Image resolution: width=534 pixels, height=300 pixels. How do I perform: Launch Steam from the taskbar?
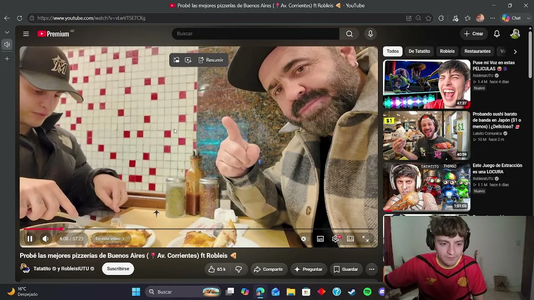(x=352, y=292)
